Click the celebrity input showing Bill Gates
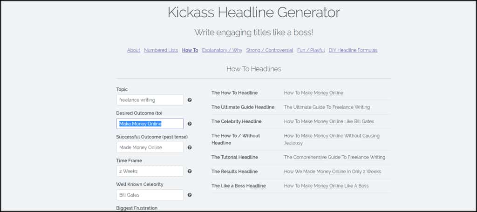477x212 pixels. [150, 195]
